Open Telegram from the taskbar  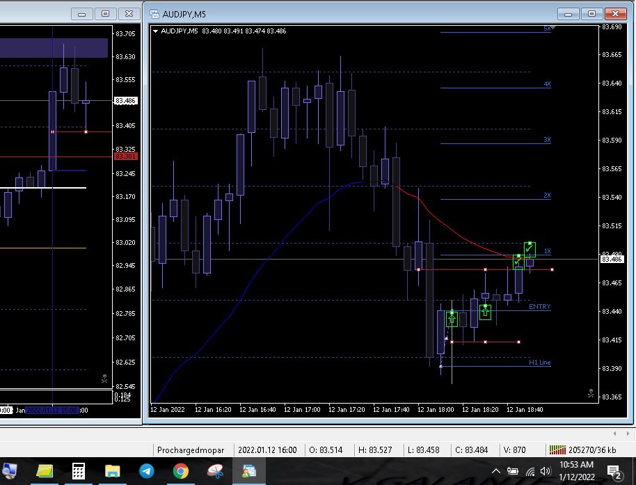tap(147, 472)
